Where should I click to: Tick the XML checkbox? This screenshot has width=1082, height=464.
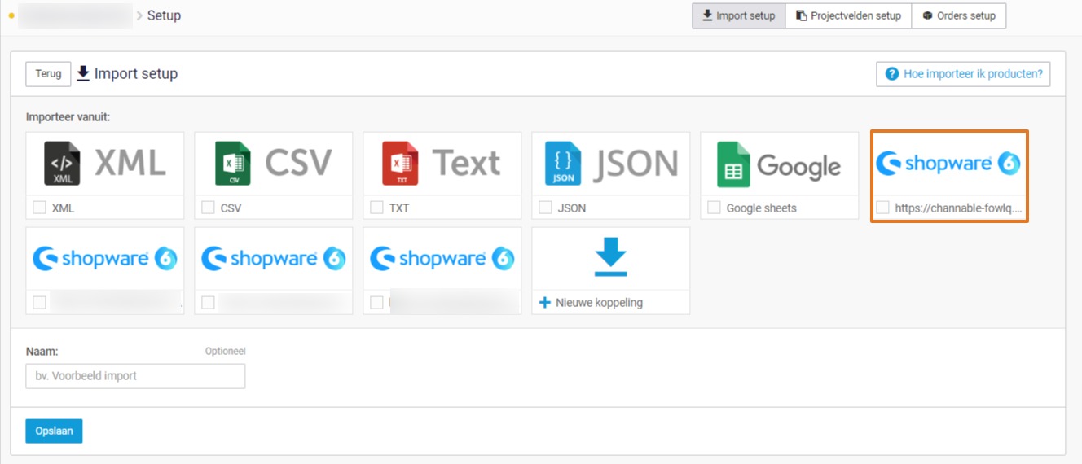(x=39, y=208)
